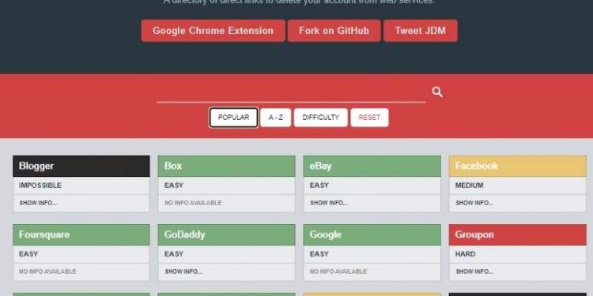
Task: Open the Foursquare service card header
Action: (81, 235)
